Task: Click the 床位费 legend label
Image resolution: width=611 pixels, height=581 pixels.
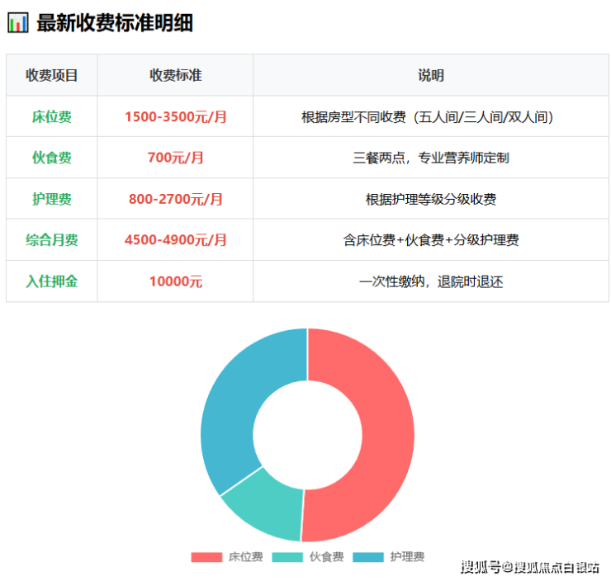Action: (245, 557)
